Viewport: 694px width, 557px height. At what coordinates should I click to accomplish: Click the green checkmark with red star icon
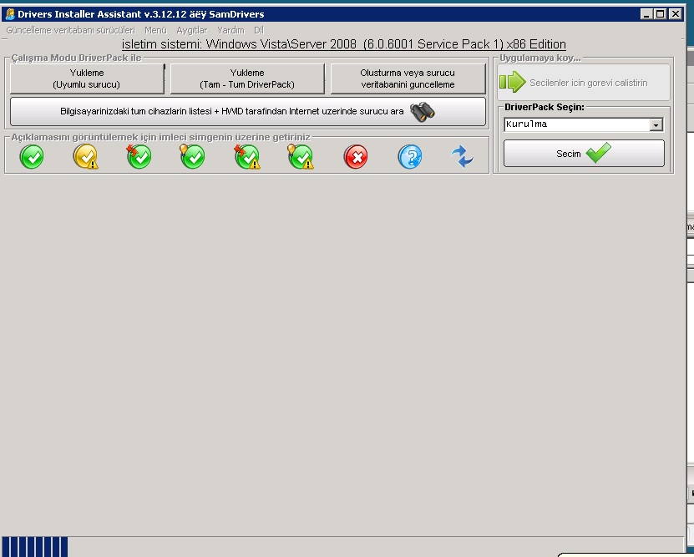139,157
